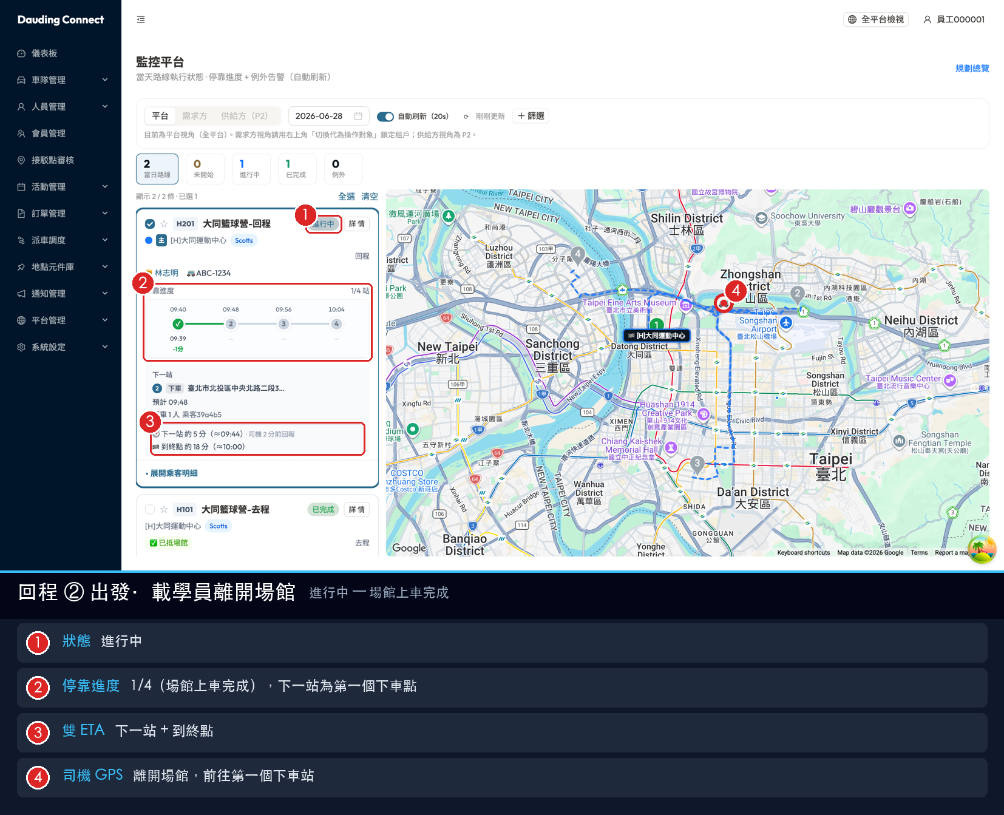Expand the 通知管理 submenu chevron
Viewport: 1004px width, 815px height.
tap(105, 294)
